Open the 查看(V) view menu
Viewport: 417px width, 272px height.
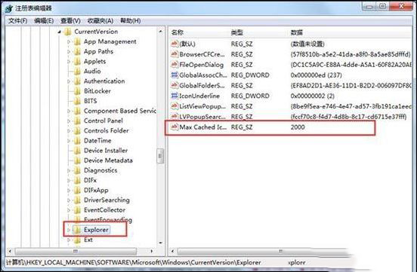pos(70,20)
